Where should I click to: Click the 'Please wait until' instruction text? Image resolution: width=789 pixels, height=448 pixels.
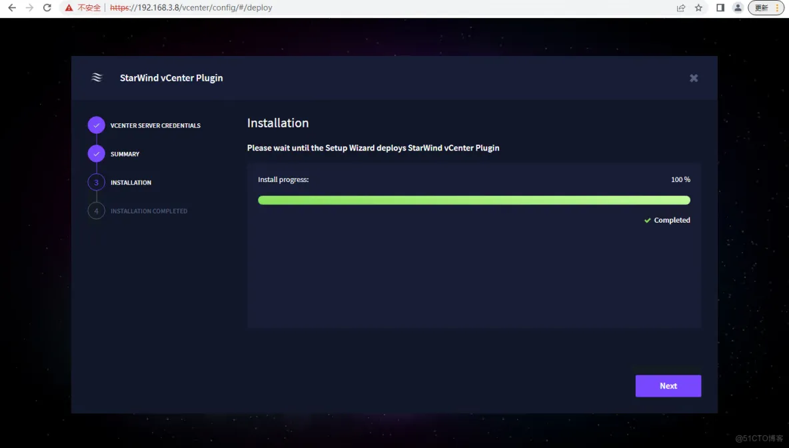pos(373,148)
